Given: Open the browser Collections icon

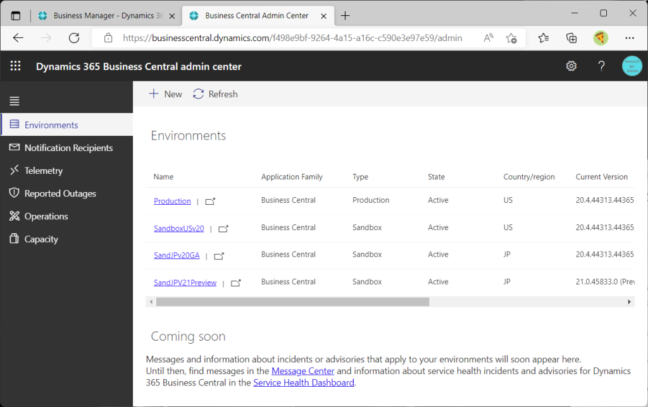Looking at the screenshot, I should coord(571,38).
